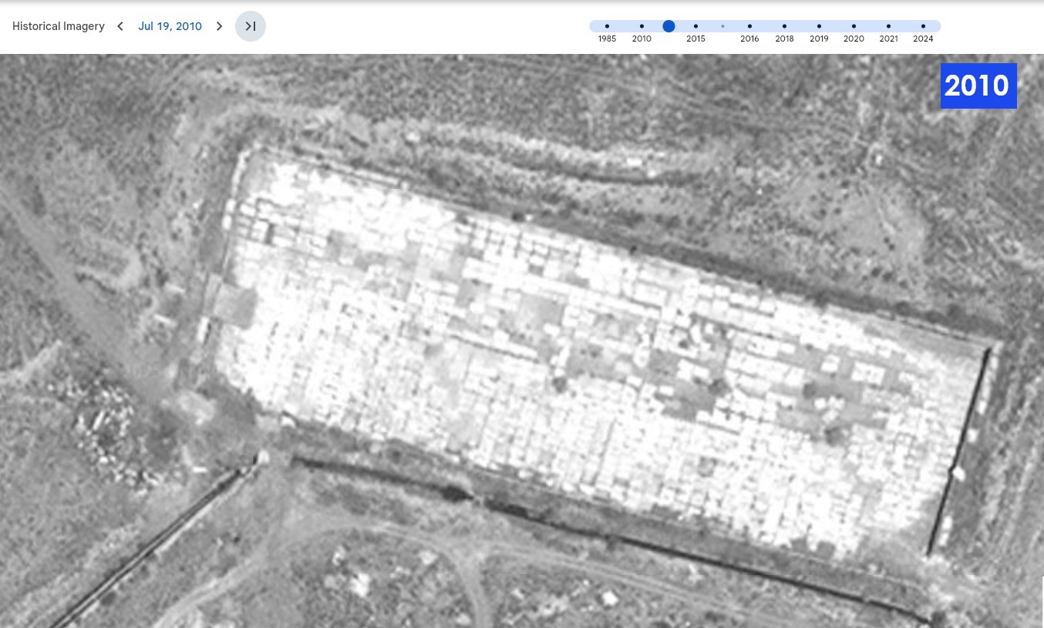The width and height of the screenshot is (1044, 628).
Task: Go to the next imagery date
Action: coord(220,26)
